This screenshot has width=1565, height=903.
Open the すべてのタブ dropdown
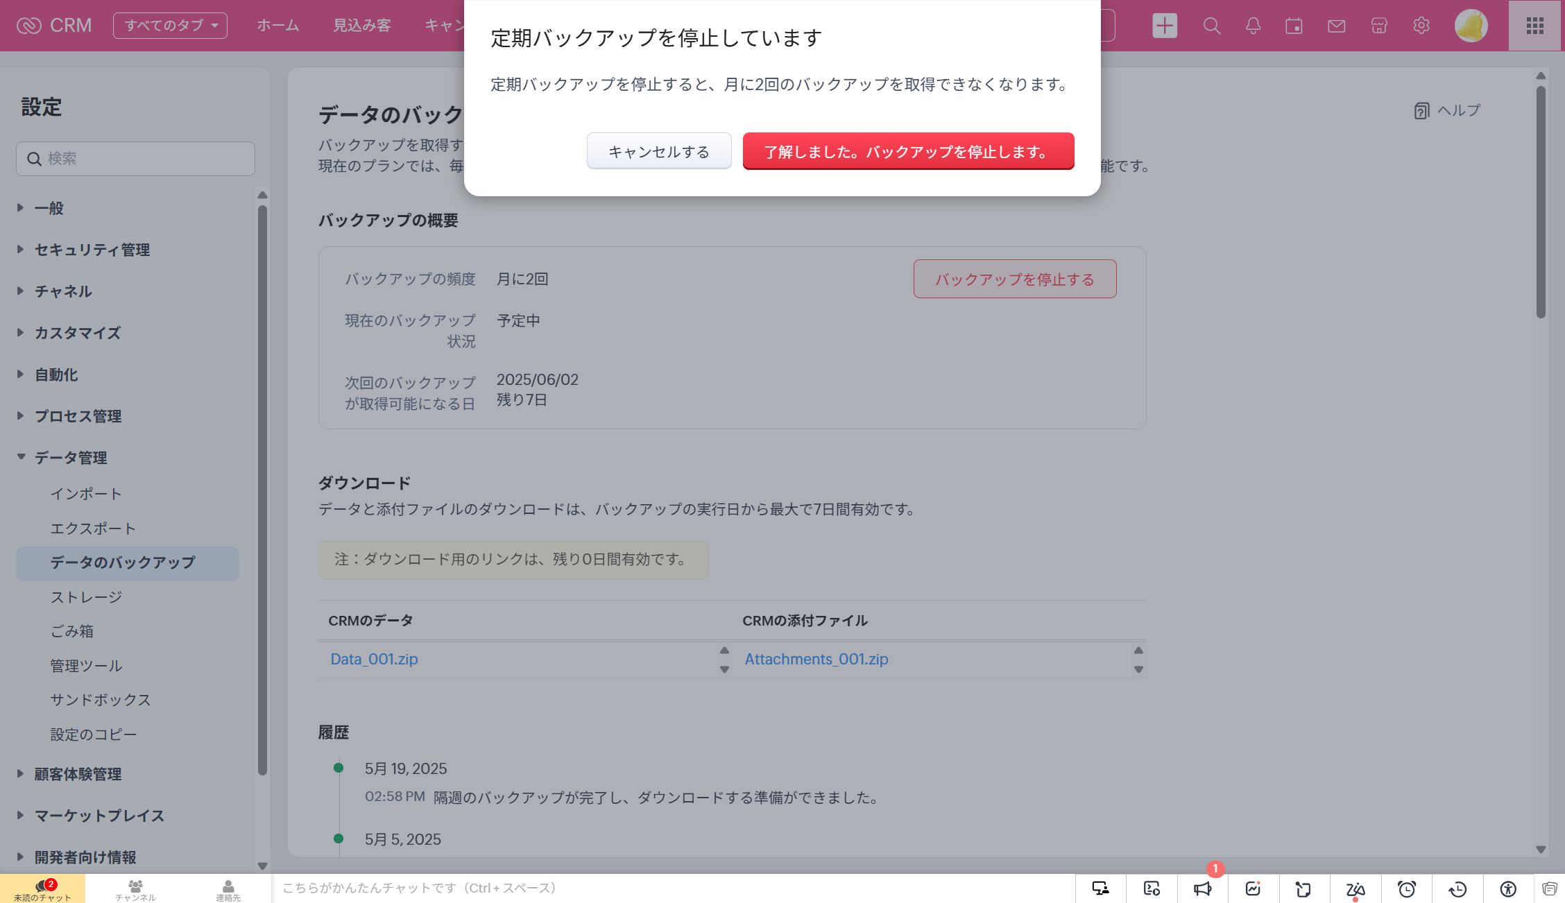170,26
